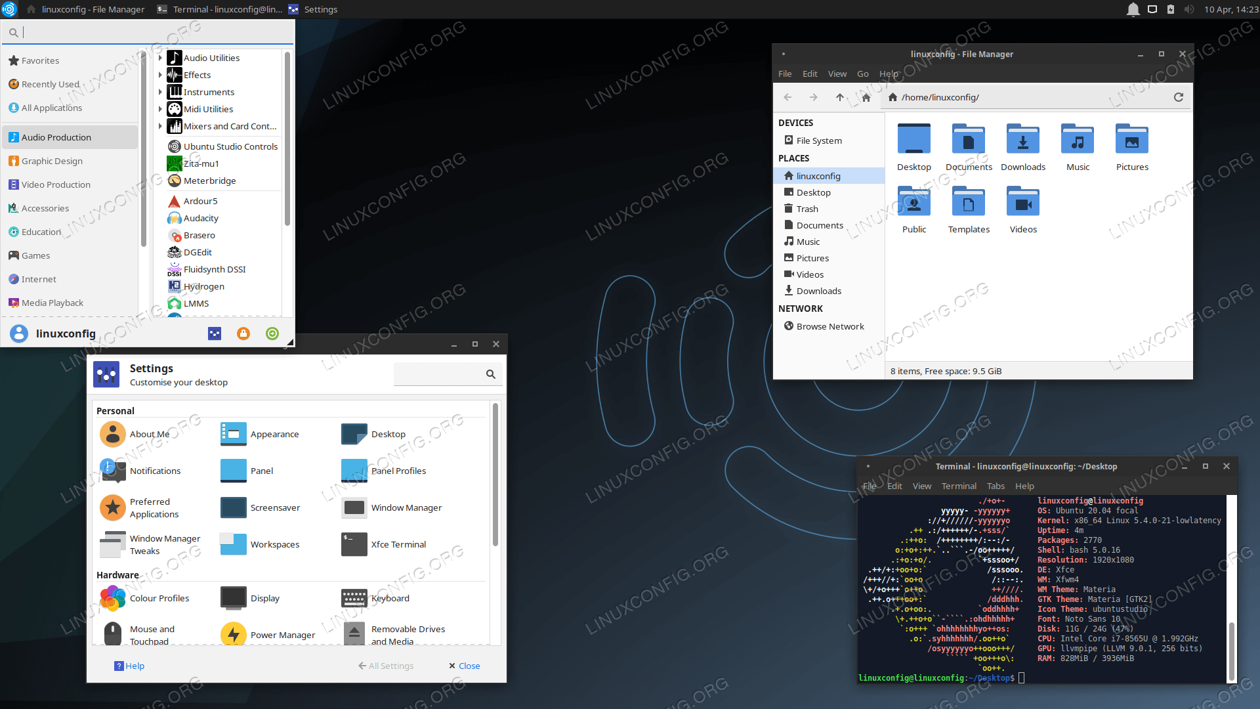This screenshot has height=709, width=1260.
Task: Click the settings icon in menu footer
Action: pos(215,333)
